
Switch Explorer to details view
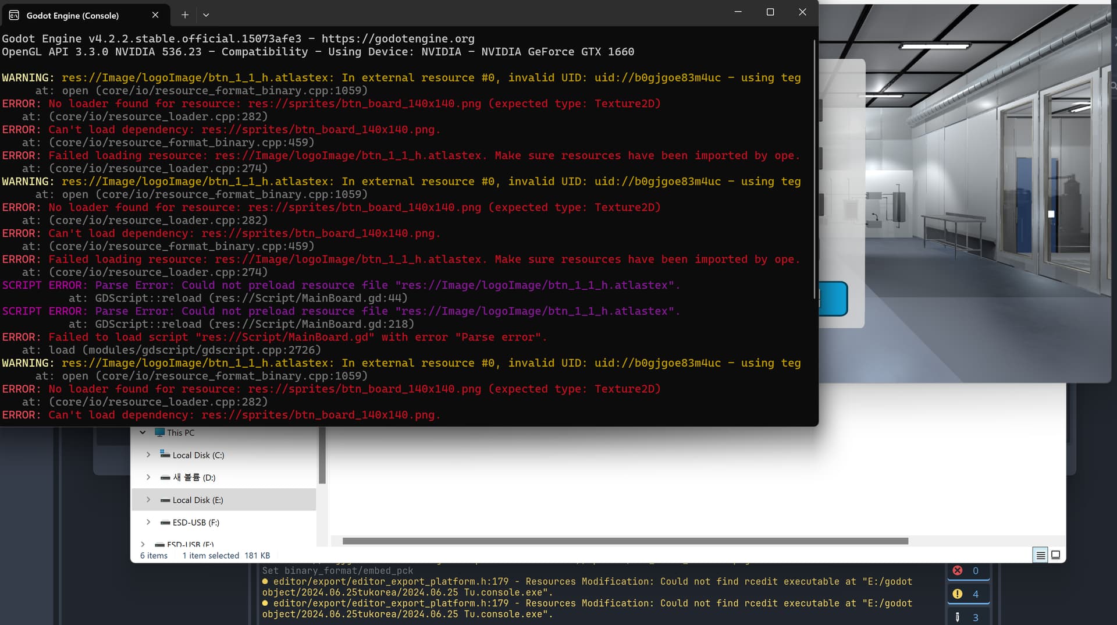tap(1040, 555)
